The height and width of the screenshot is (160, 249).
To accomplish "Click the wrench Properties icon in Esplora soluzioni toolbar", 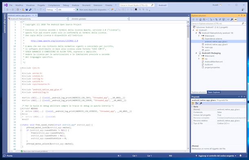I will [232, 20].
